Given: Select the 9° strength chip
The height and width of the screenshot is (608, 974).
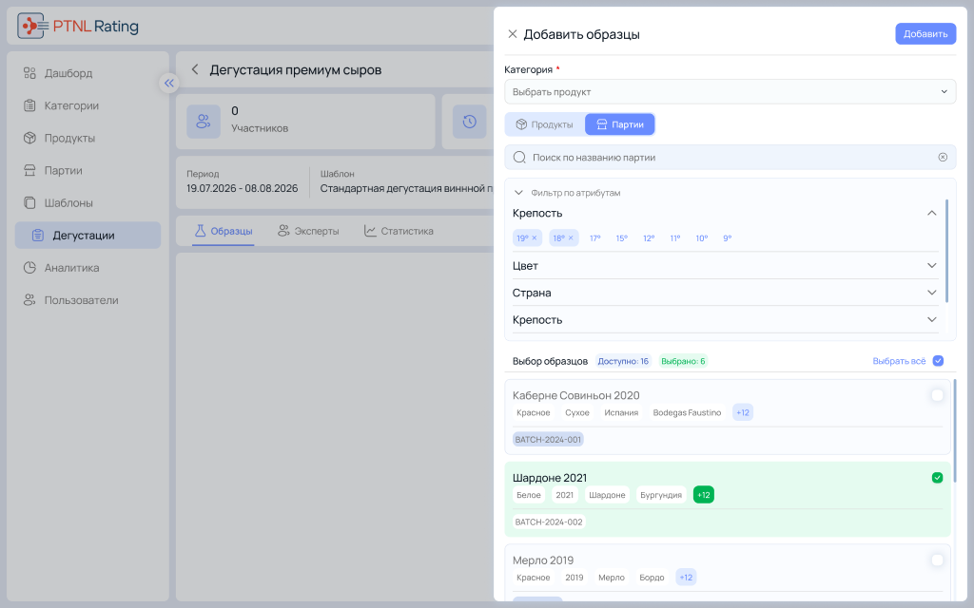Looking at the screenshot, I should [728, 238].
